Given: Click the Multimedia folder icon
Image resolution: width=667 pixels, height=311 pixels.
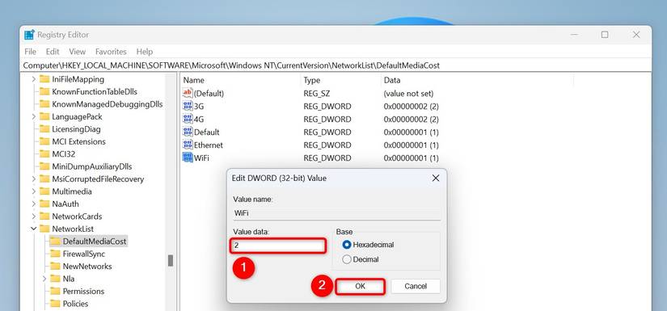Looking at the screenshot, I should pos(44,191).
